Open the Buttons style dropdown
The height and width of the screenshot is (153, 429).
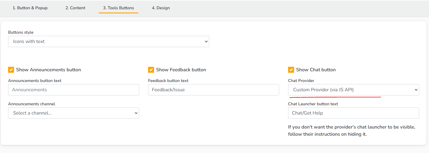[x=109, y=41]
